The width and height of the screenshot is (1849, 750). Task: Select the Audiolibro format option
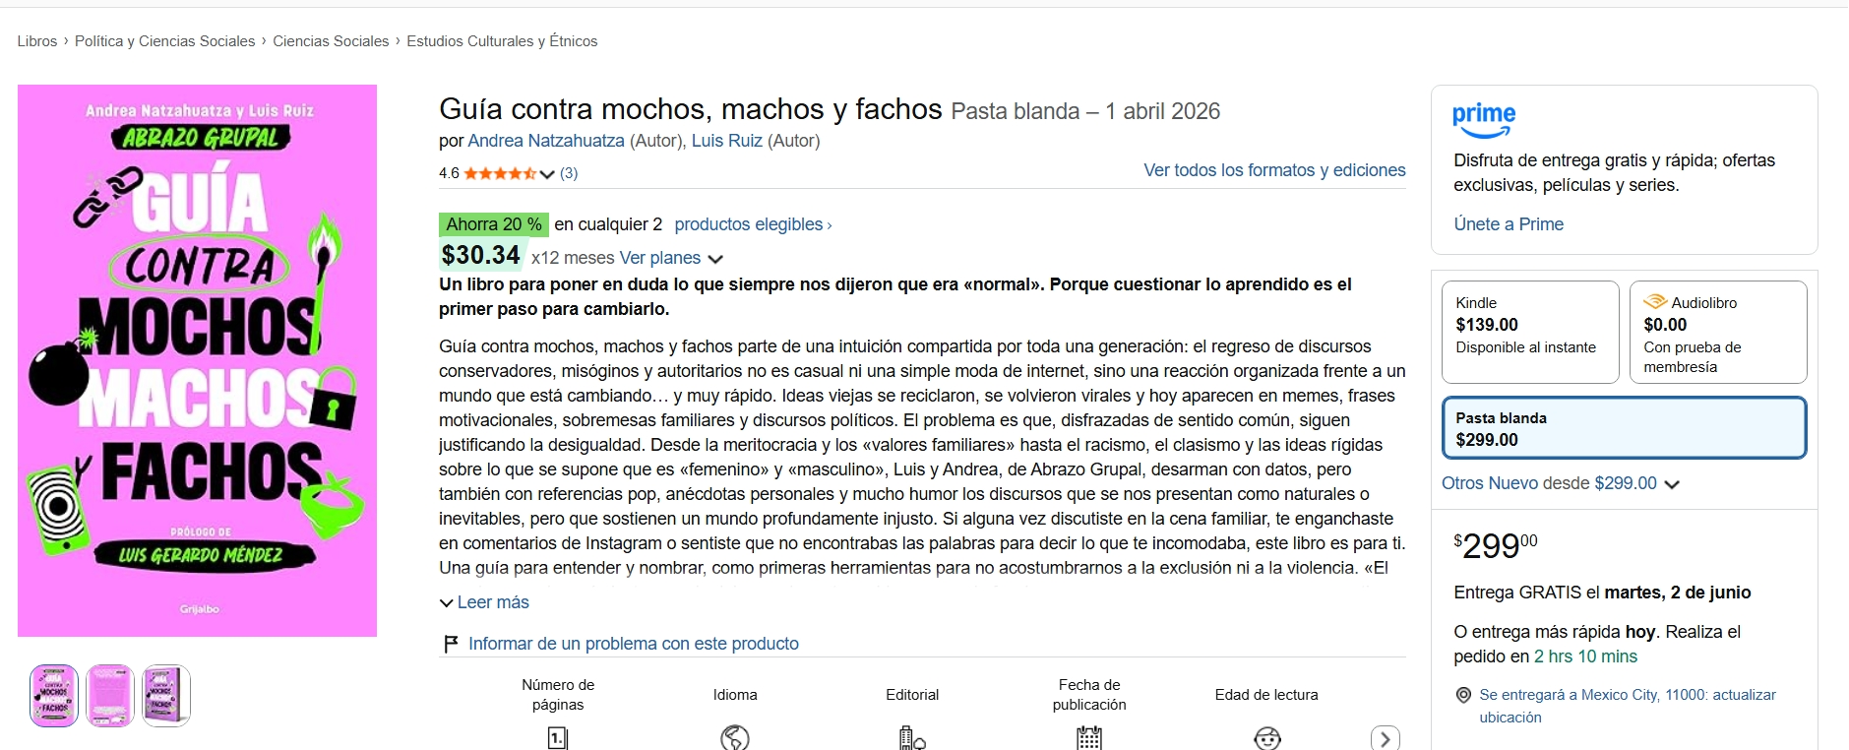coord(1718,332)
